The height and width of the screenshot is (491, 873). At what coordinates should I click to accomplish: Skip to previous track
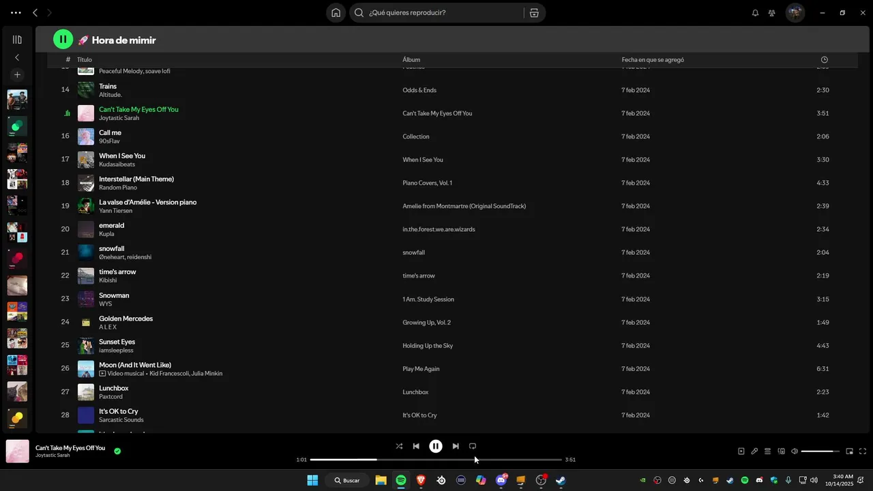416,446
